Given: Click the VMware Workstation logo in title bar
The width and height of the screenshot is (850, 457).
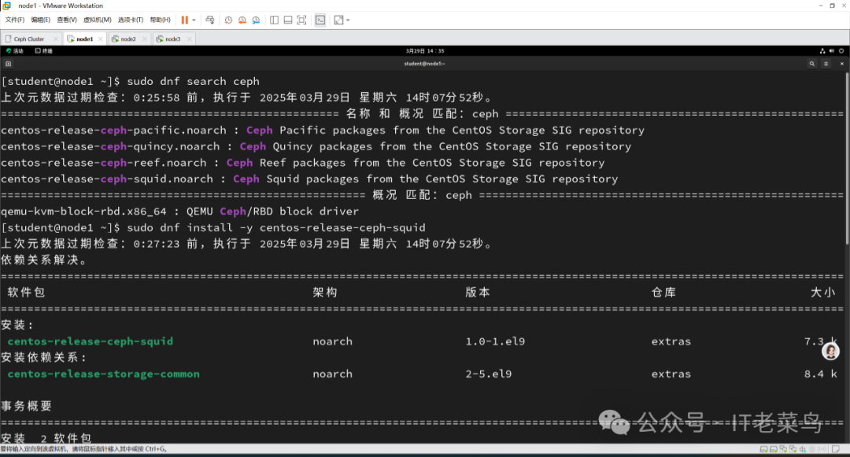Looking at the screenshot, I should pyautogui.click(x=6, y=6).
